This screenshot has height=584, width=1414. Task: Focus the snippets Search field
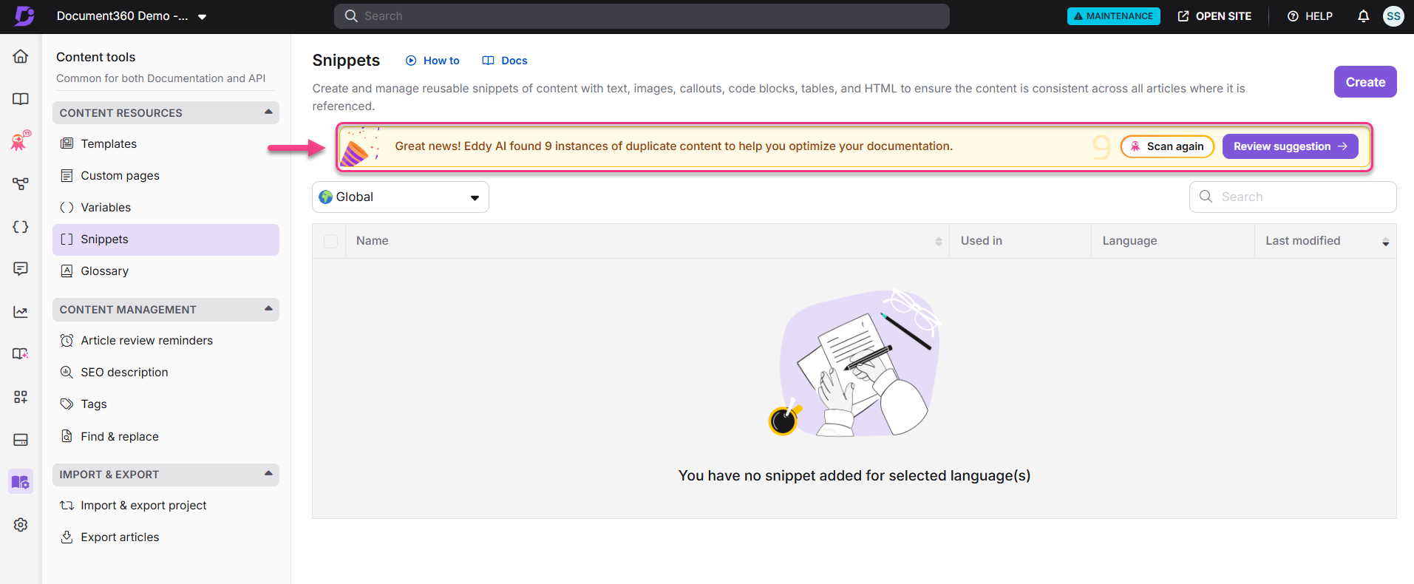point(1293,197)
